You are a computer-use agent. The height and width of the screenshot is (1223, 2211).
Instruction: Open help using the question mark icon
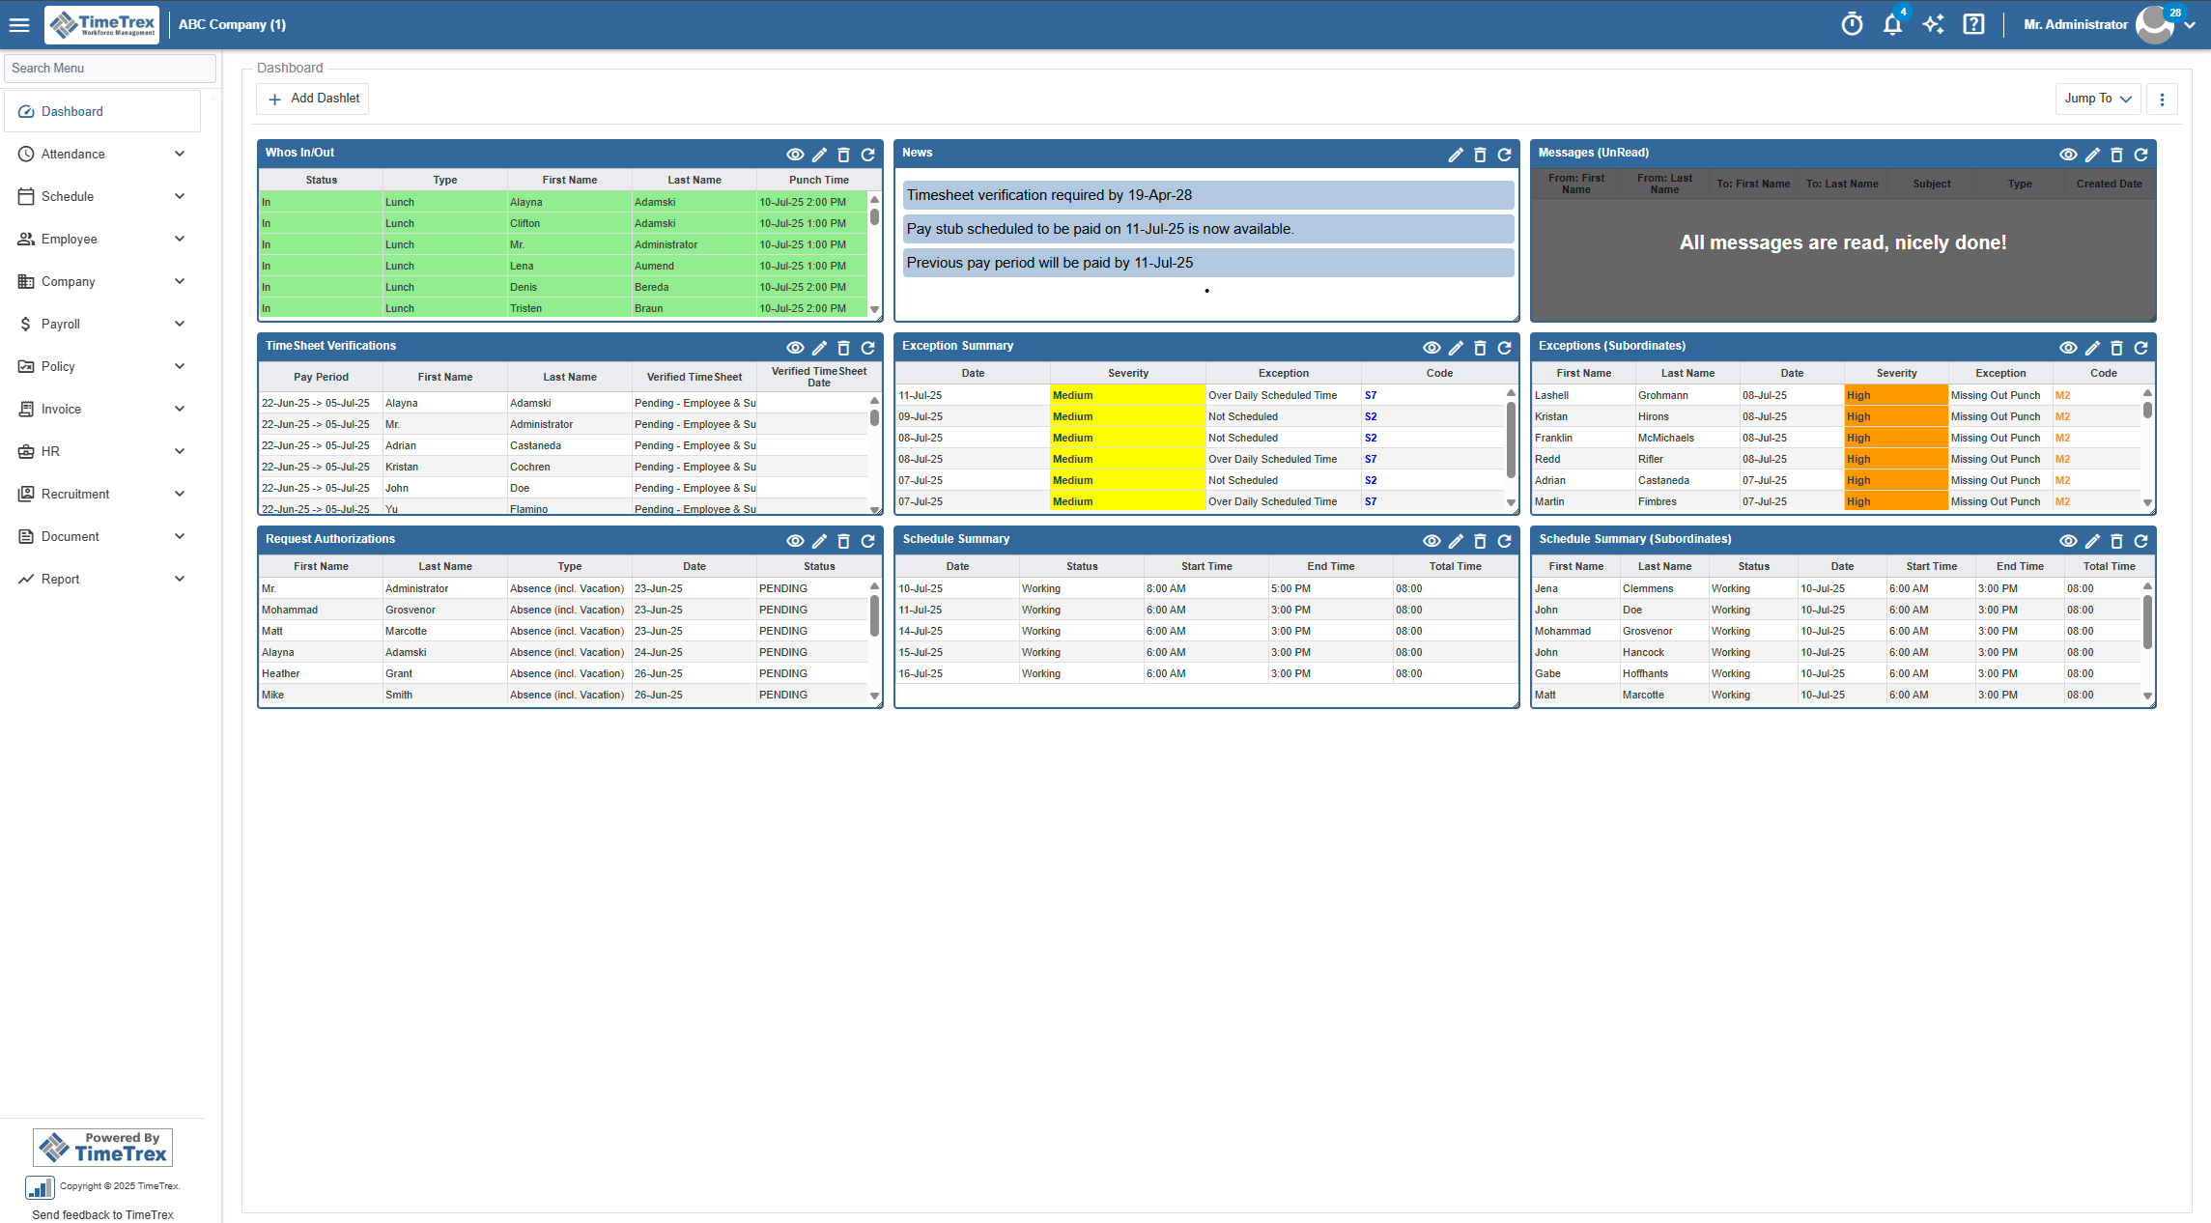tap(1973, 23)
